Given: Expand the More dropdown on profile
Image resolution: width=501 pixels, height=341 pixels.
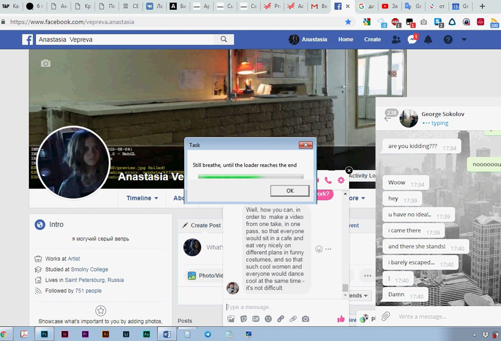Looking at the screenshot, I should [x=357, y=198].
